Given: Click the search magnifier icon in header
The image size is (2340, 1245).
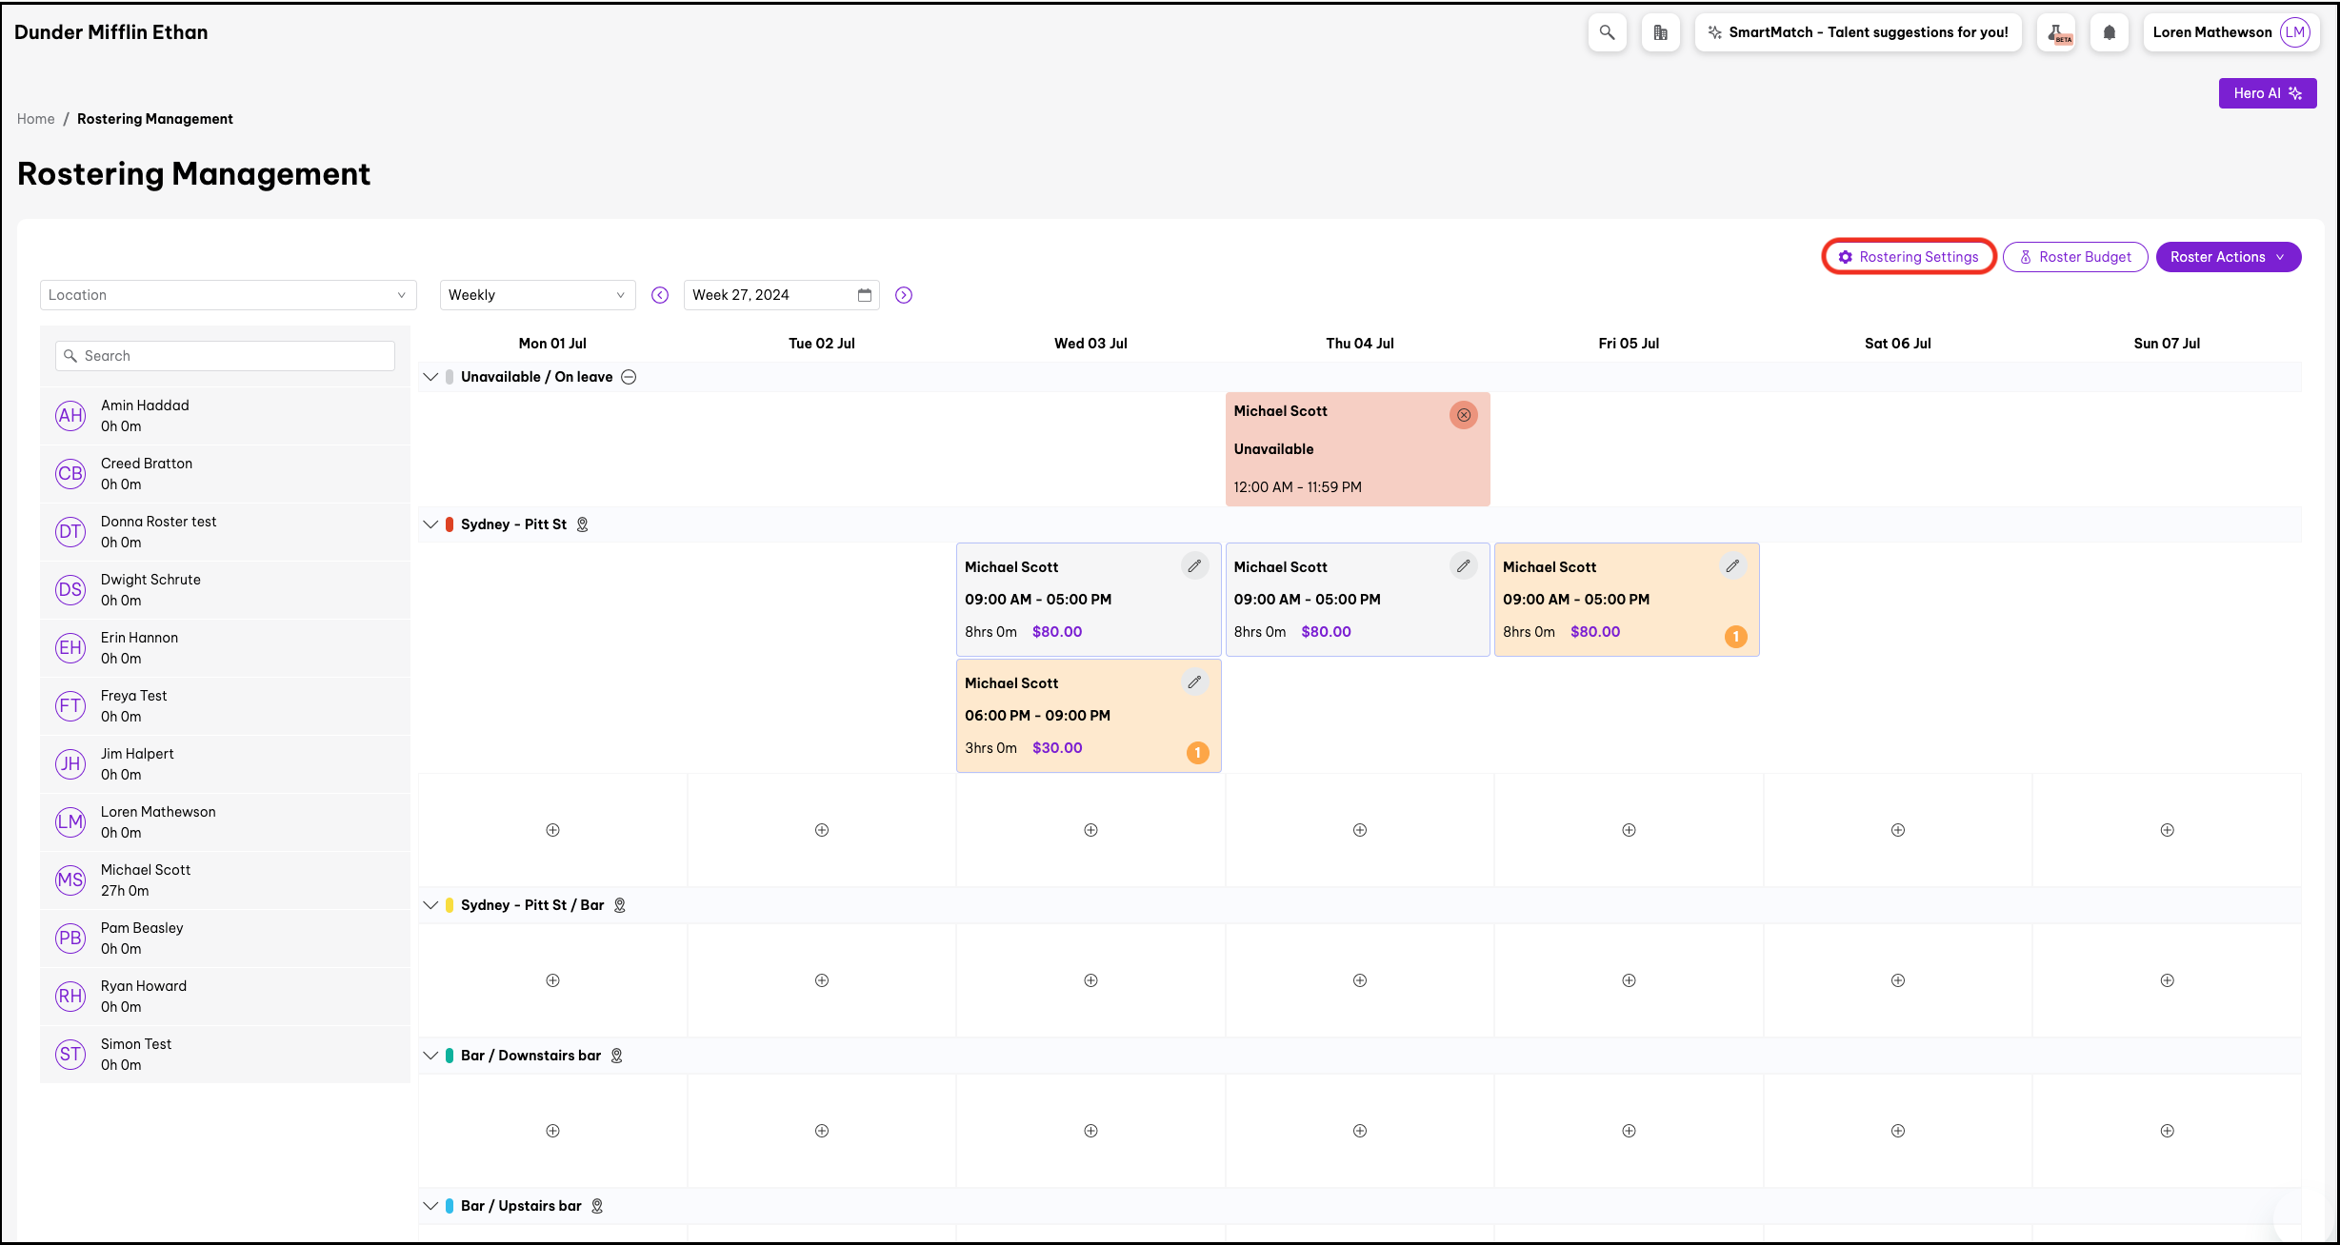Looking at the screenshot, I should 1607,32.
